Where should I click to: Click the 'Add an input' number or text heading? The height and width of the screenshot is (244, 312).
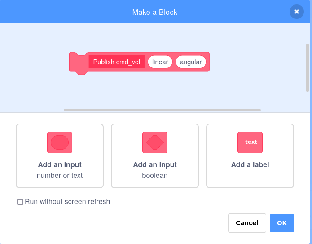pyautogui.click(x=60, y=165)
